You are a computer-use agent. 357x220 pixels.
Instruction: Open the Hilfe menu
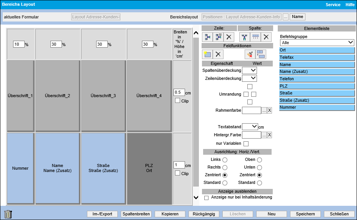point(350,5)
